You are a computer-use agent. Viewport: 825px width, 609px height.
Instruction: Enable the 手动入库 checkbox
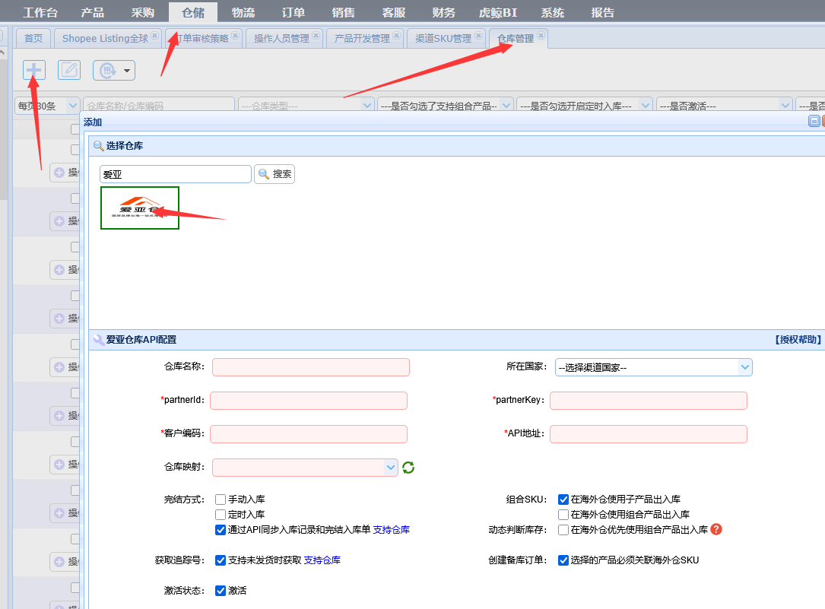tap(221, 500)
